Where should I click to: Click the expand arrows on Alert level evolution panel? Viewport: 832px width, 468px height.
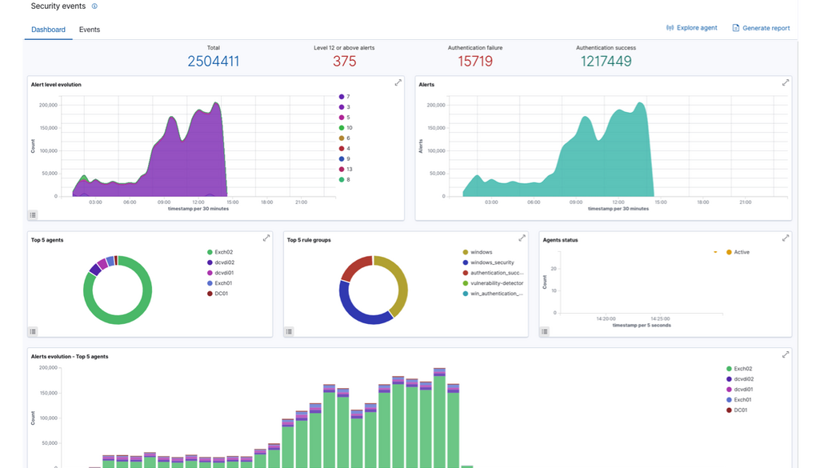[x=398, y=82]
